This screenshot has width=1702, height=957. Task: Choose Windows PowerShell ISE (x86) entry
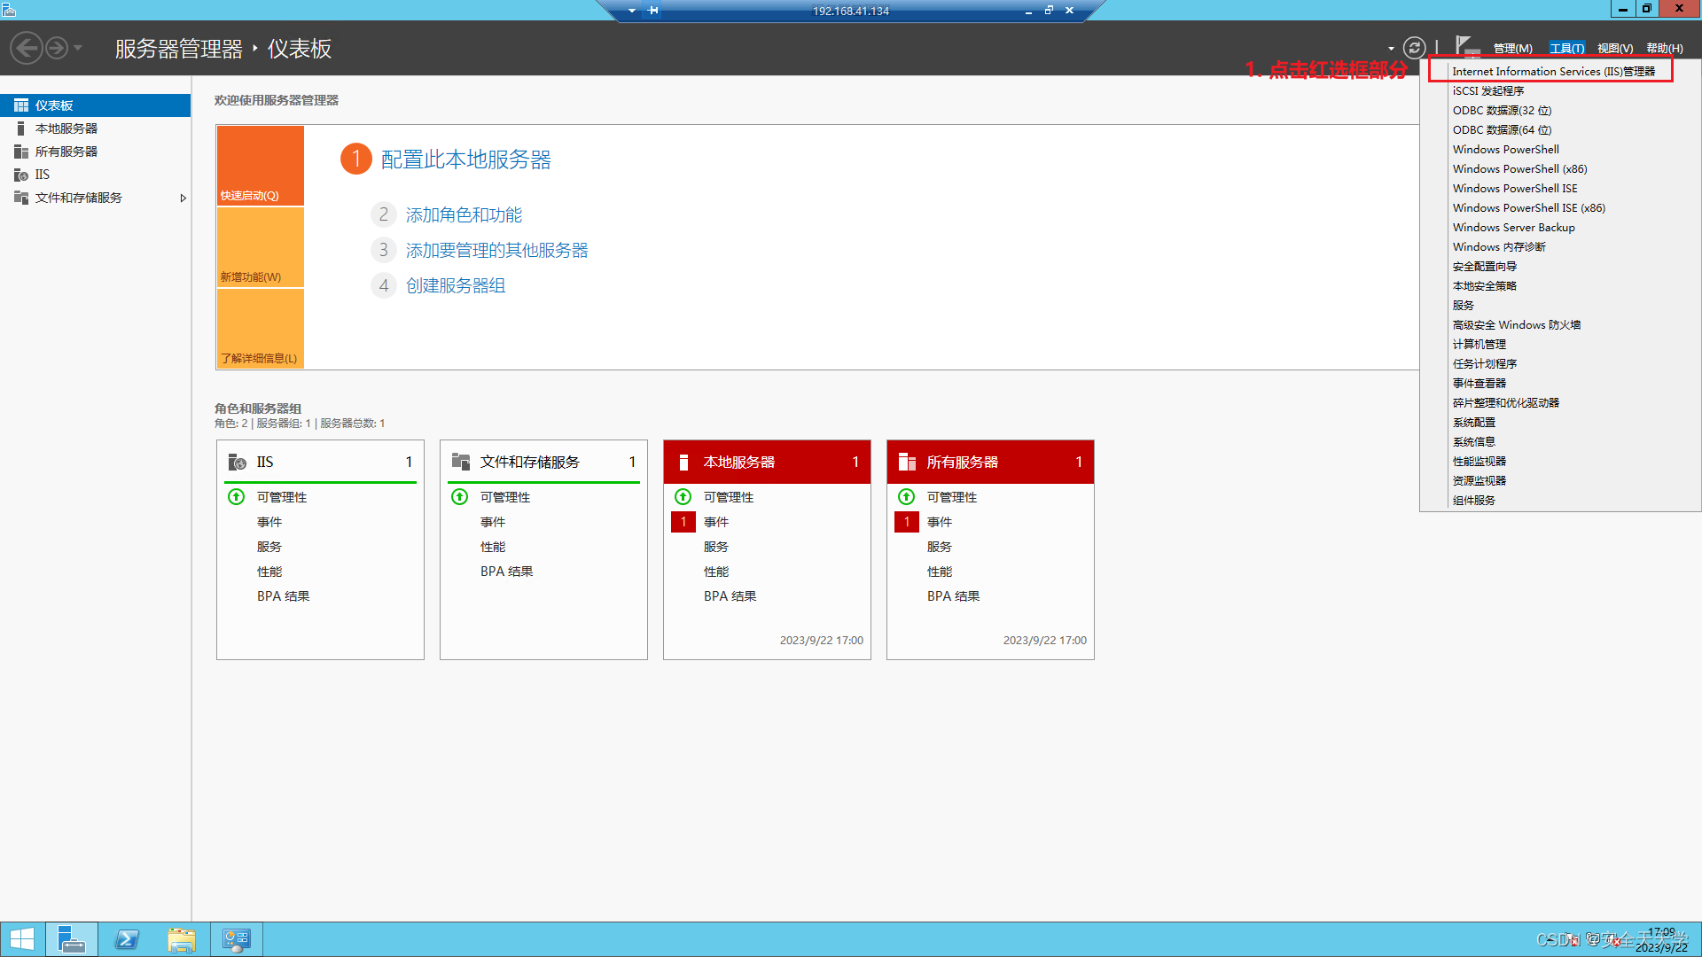pyautogui.click(x=1528, y=208)
